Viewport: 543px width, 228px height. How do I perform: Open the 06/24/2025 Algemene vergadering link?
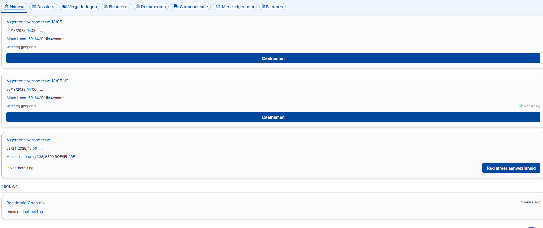(28, 140)
